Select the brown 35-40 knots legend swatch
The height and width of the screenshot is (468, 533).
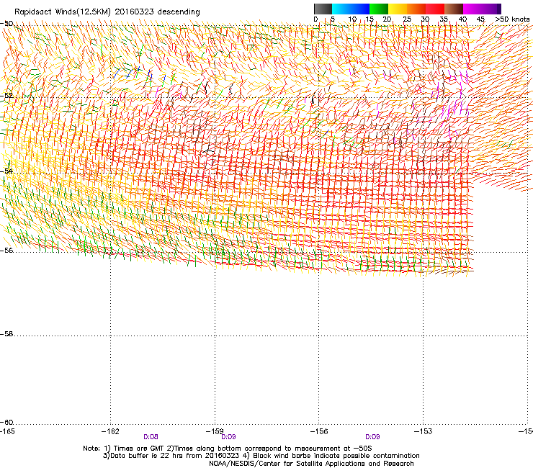(454, 9)
